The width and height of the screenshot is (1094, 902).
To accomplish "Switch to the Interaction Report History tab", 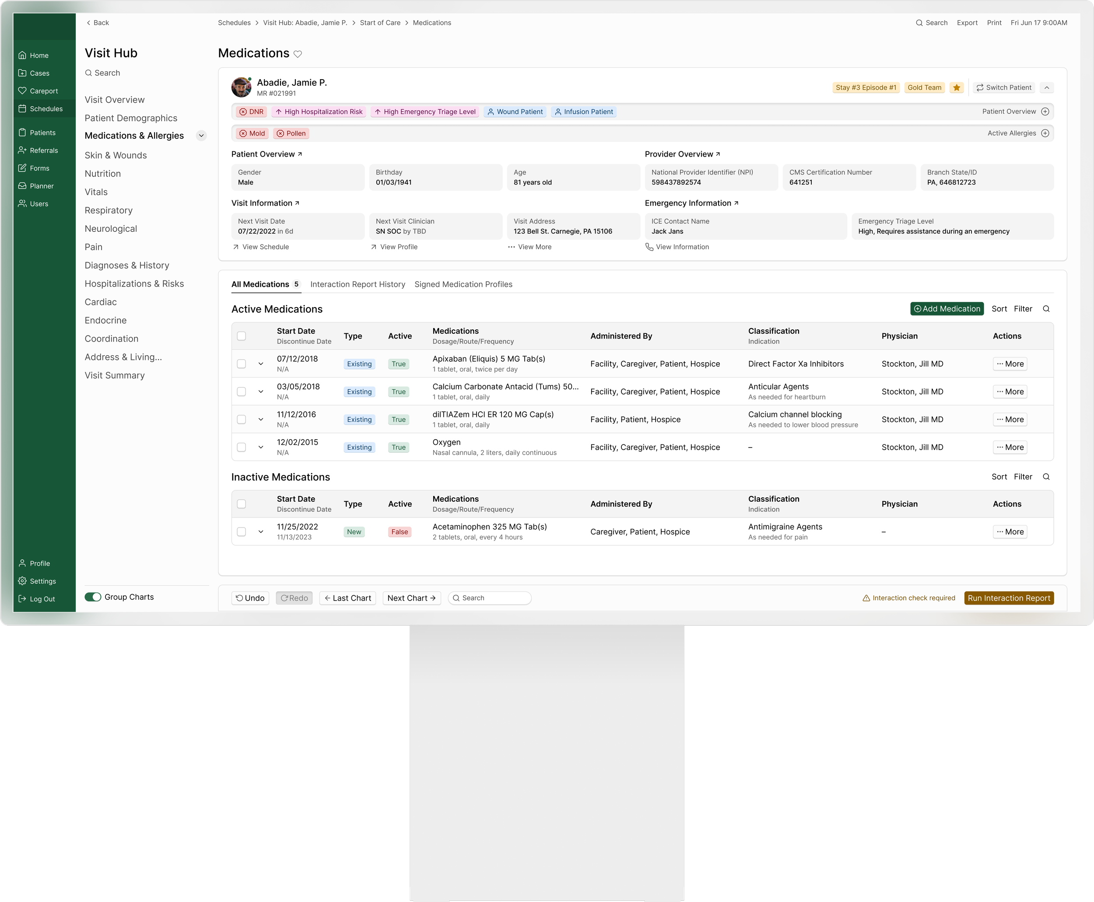I will click(x=358, y=284).
